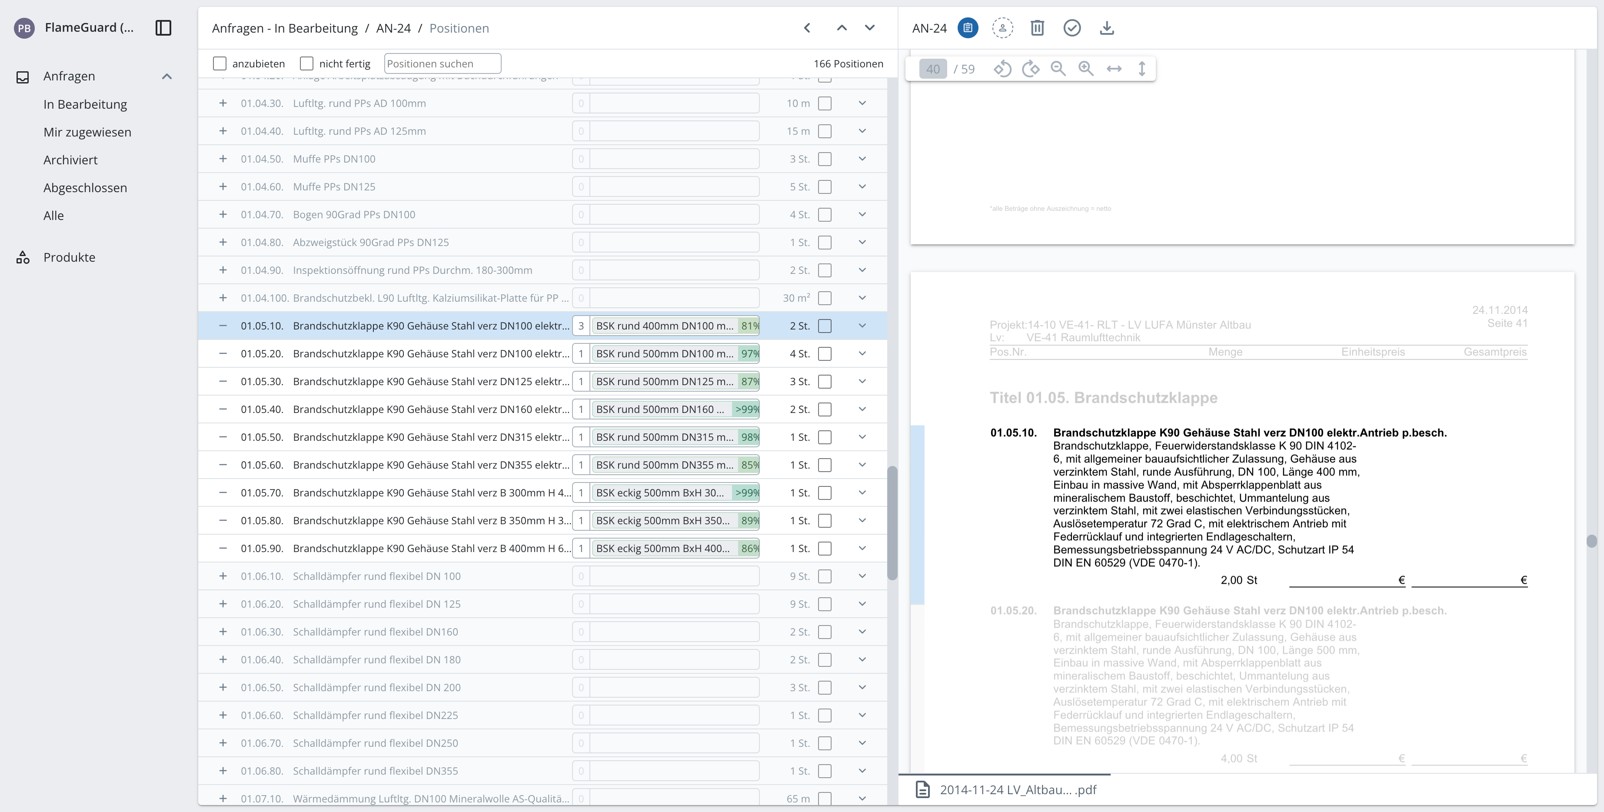Delete the request with the trash icon

tap(1037, 28)
